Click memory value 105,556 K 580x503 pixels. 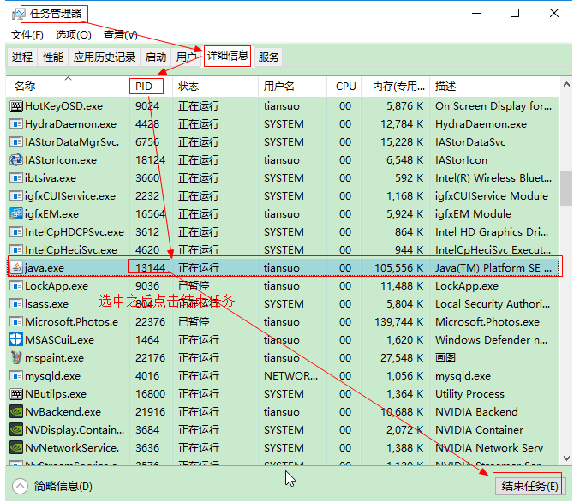(398, 267)
